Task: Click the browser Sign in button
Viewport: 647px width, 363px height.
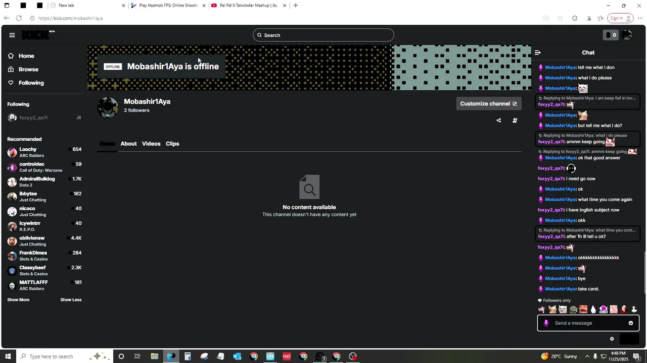Action: [620, 18]
